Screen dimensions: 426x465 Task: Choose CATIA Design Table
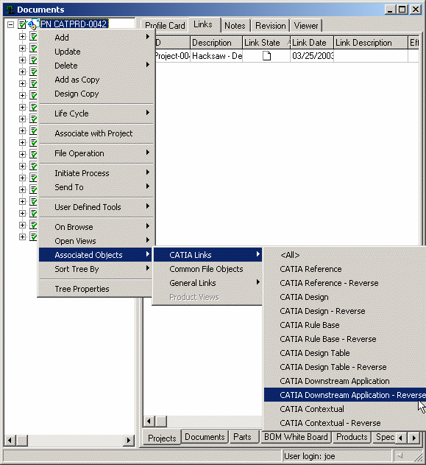[344, 353]
